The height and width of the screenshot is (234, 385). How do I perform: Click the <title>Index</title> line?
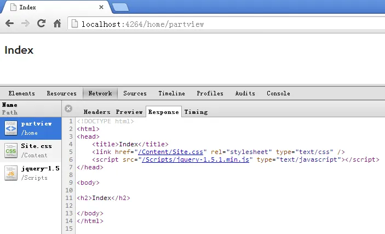[x=130, y=144]
